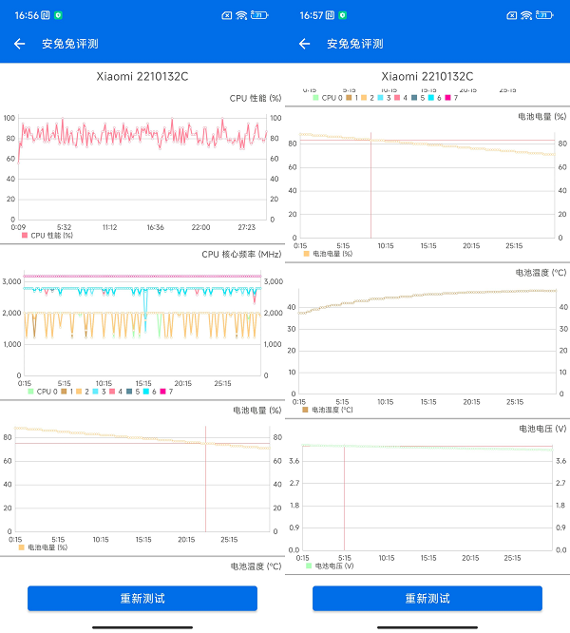Select the light blue CPU 3 swatch on the left screen
This screenshot has width=570, height=633.
[96, 392]
